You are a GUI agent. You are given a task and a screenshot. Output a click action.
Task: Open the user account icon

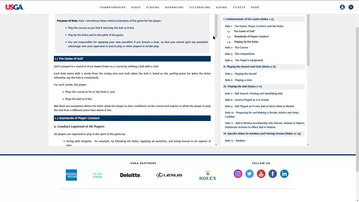pos(342,7)
